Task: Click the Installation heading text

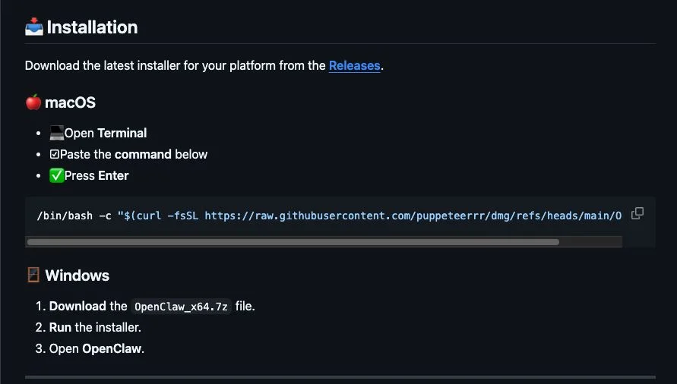Action: [x=92, y=27]
